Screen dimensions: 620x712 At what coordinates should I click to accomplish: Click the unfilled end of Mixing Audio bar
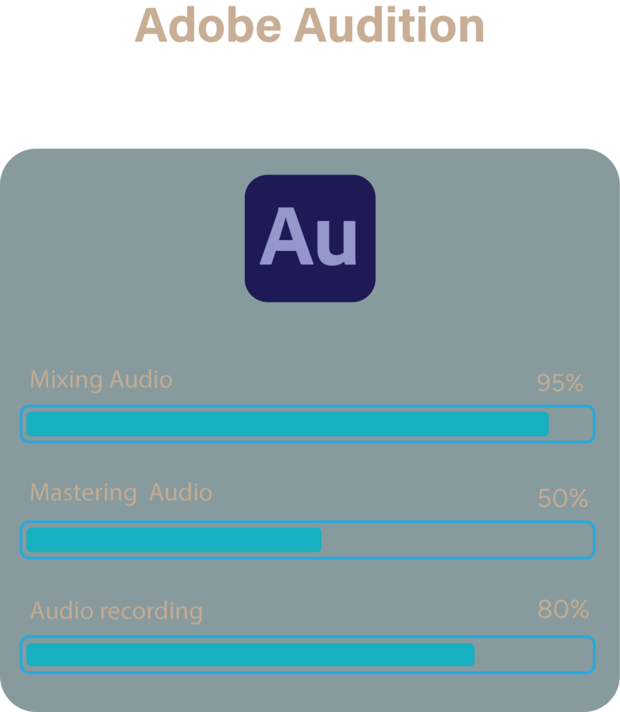click(570, 424)
